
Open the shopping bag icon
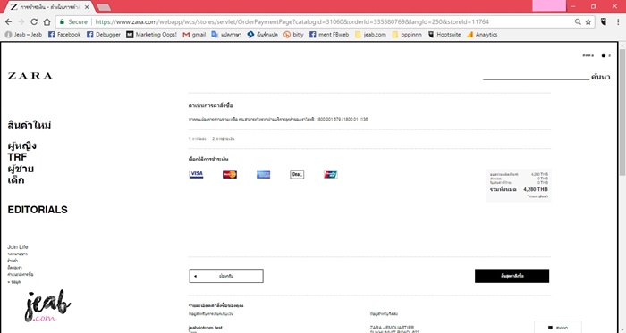[x=604, y=55]
